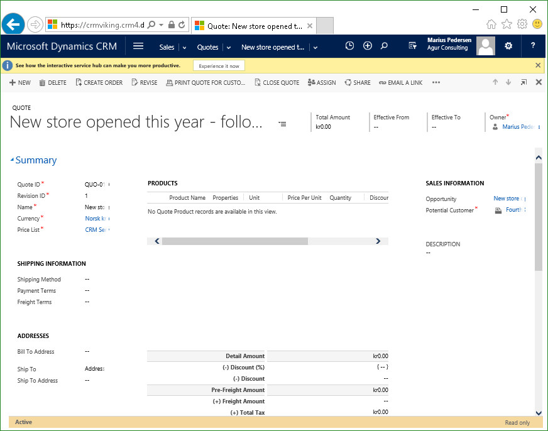Expand the record name dropdown chevron
The width and height of the screenshot is (548, 431).
click(x=315, y=48)
